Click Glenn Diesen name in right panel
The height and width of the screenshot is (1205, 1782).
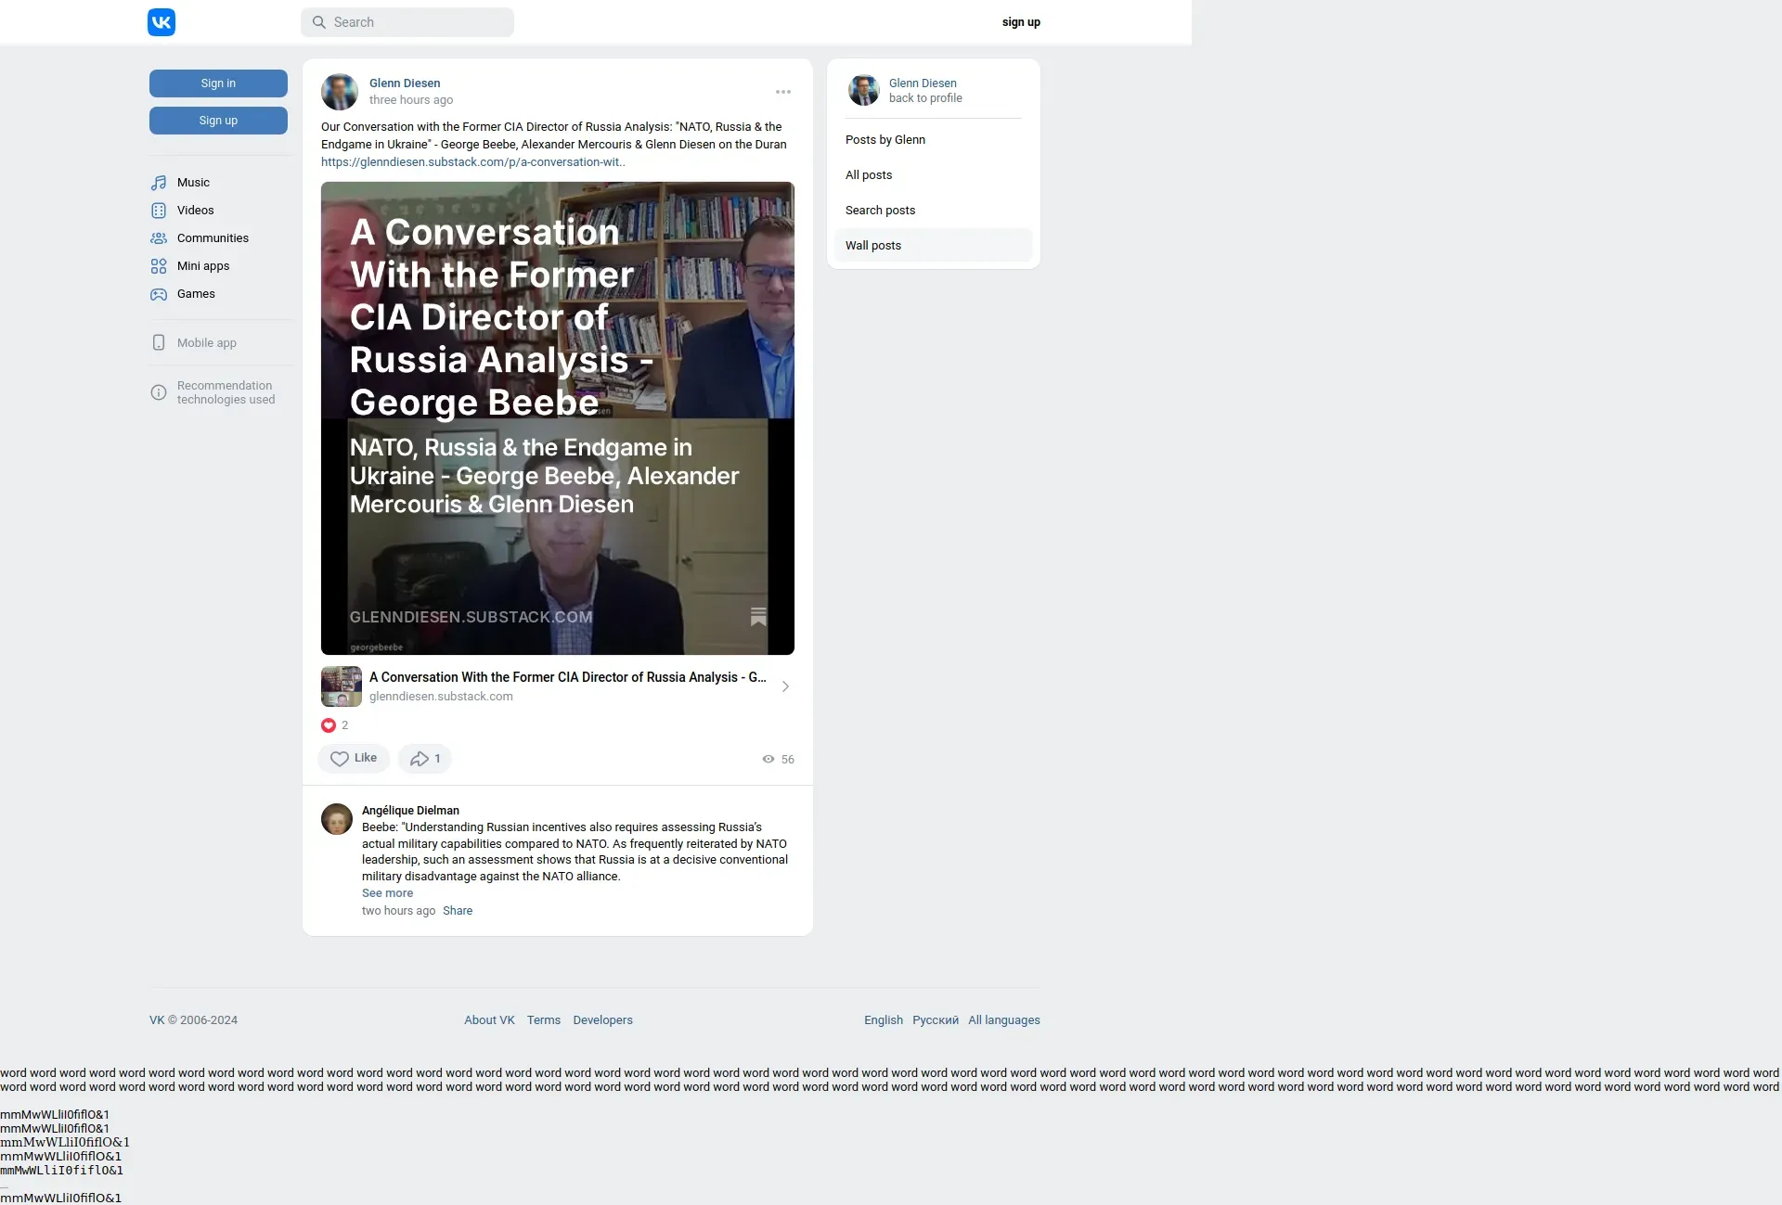(x=923, y=83)
